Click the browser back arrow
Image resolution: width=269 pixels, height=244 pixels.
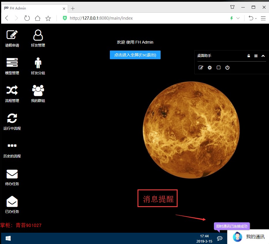[7, 18]
